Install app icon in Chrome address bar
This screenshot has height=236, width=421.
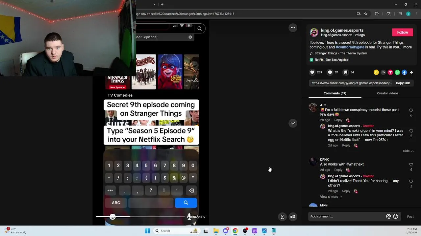coord(359,14)
